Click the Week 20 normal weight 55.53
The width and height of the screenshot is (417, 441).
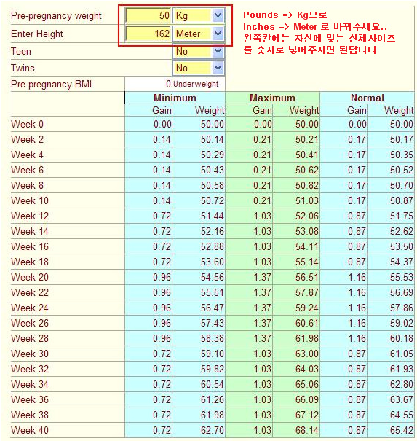(x=402, y=277)
